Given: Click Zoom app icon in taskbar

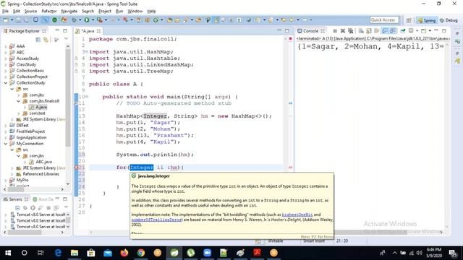Looking at the screenshot, I should pyautogui.click(x=208, y=253).
